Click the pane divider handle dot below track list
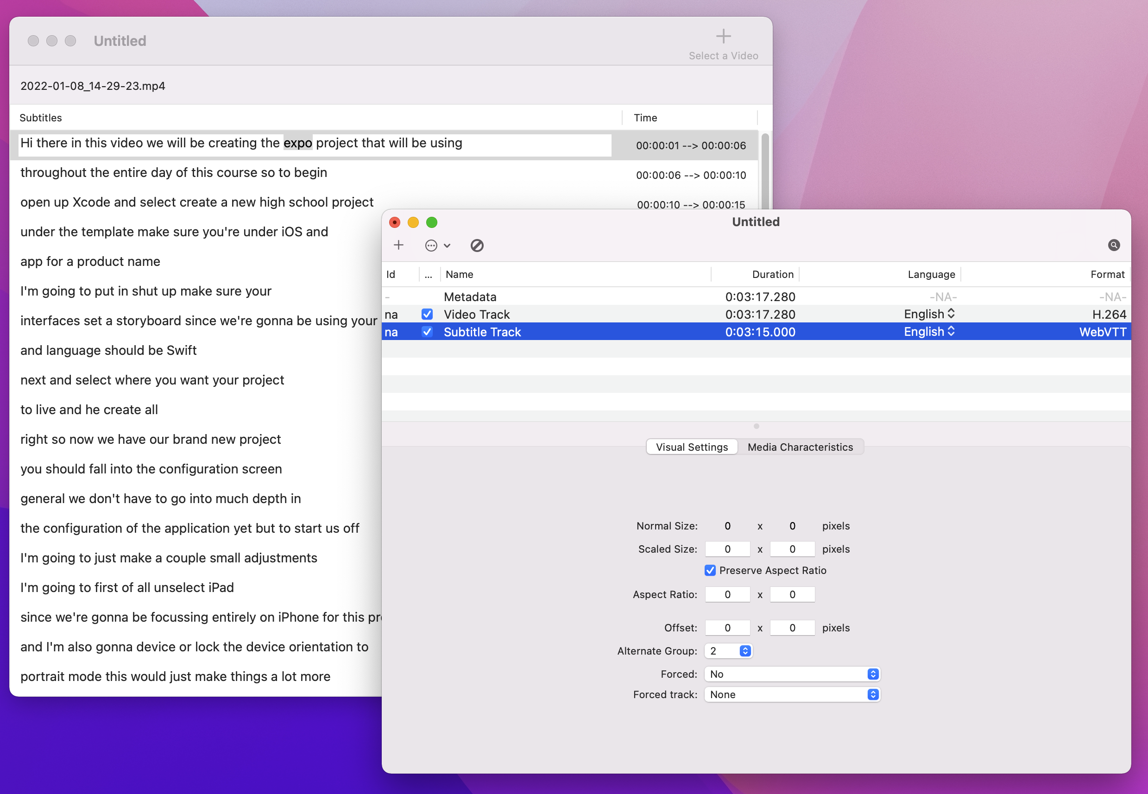The height and width of the screenshot is (794, 1148). pyautogui.click(x=756, y=426)
